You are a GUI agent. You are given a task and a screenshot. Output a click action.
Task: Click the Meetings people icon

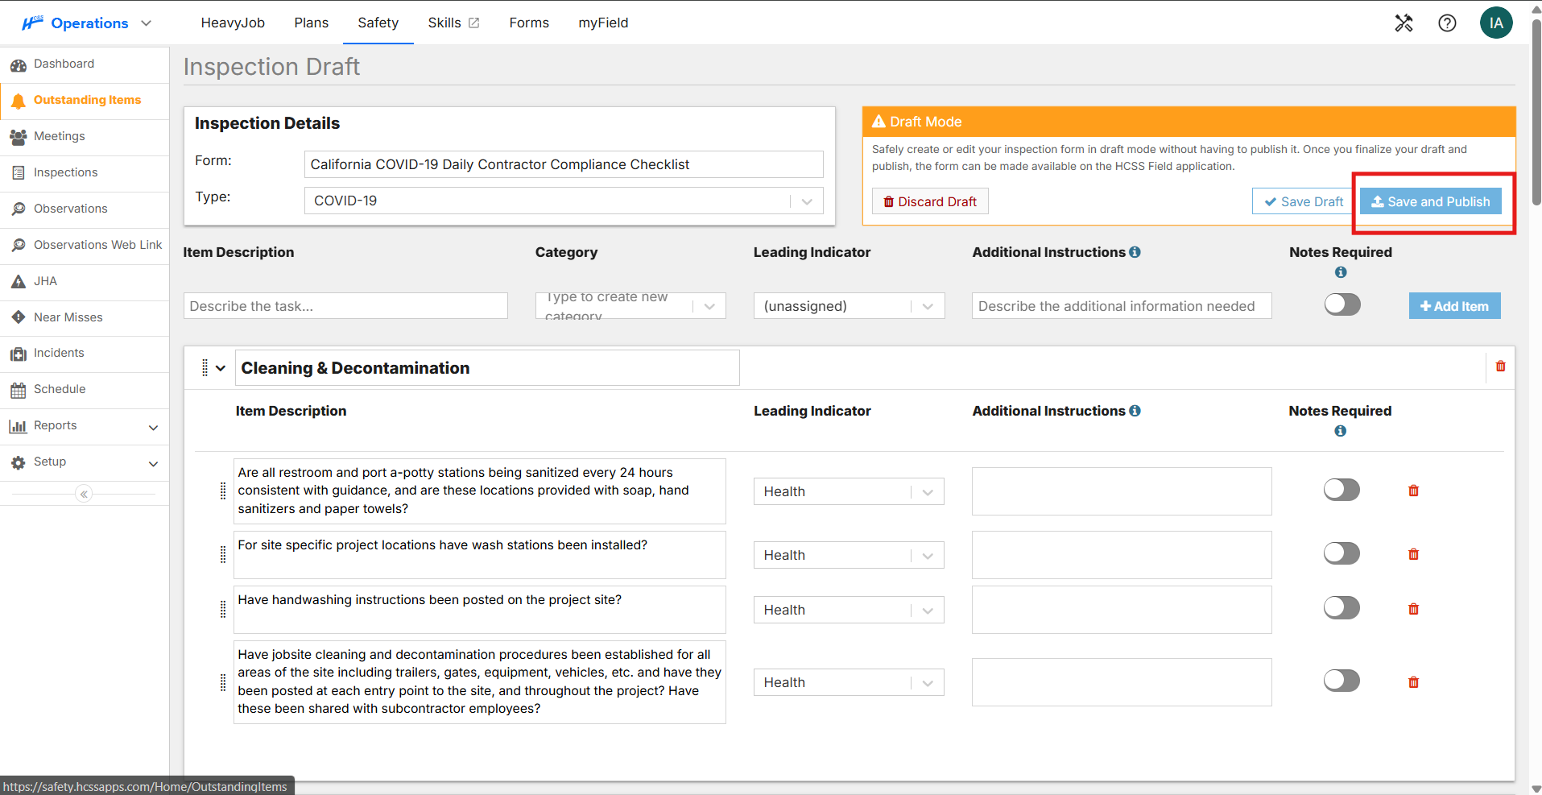coord(18,137)
